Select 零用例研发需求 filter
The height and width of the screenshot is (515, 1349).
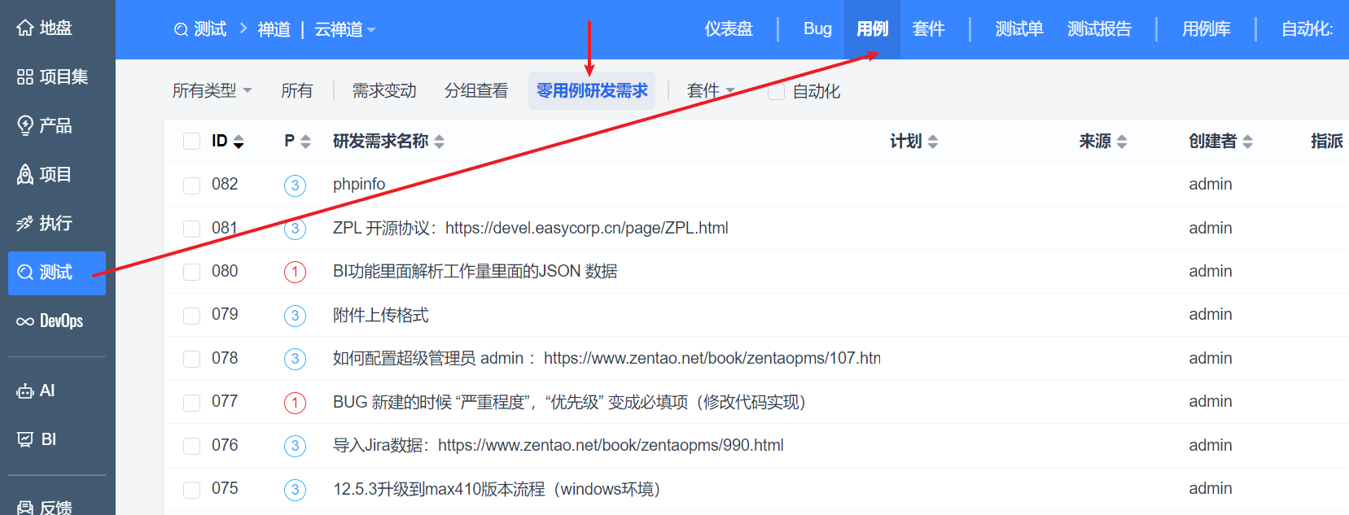coord(592,90)
